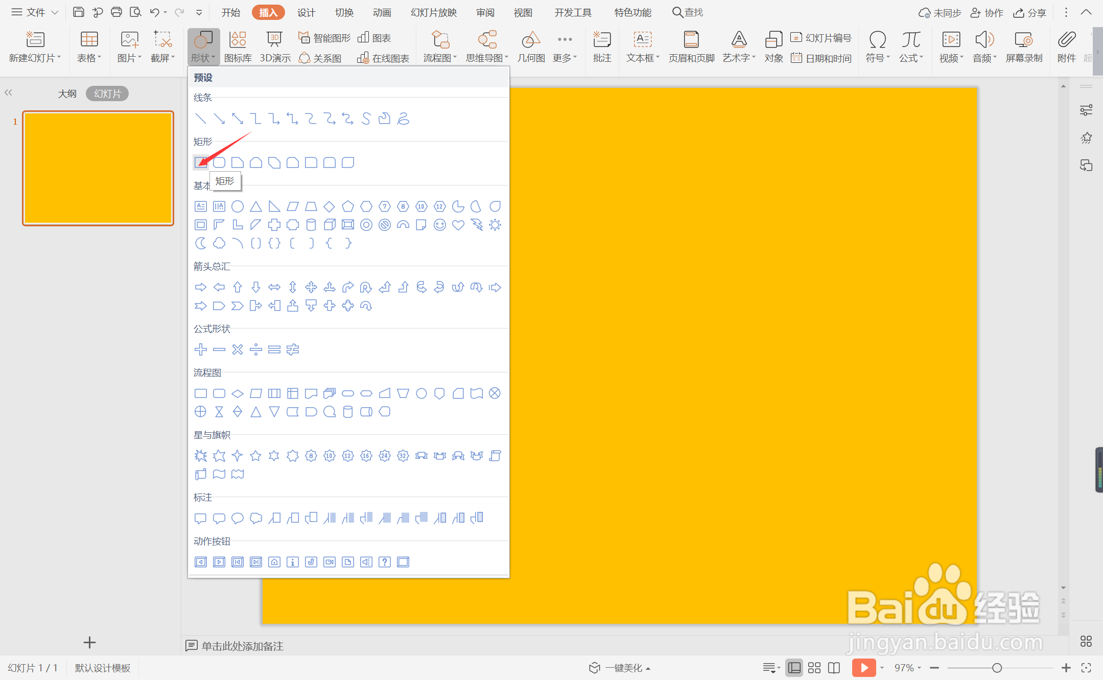Switch to the 大纲 outline tab

pos(67,93)
